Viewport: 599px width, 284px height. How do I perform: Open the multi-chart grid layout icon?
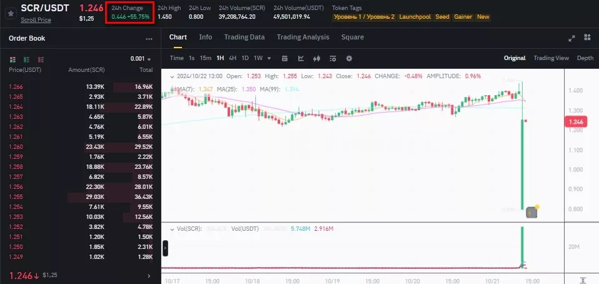[588, 37]
